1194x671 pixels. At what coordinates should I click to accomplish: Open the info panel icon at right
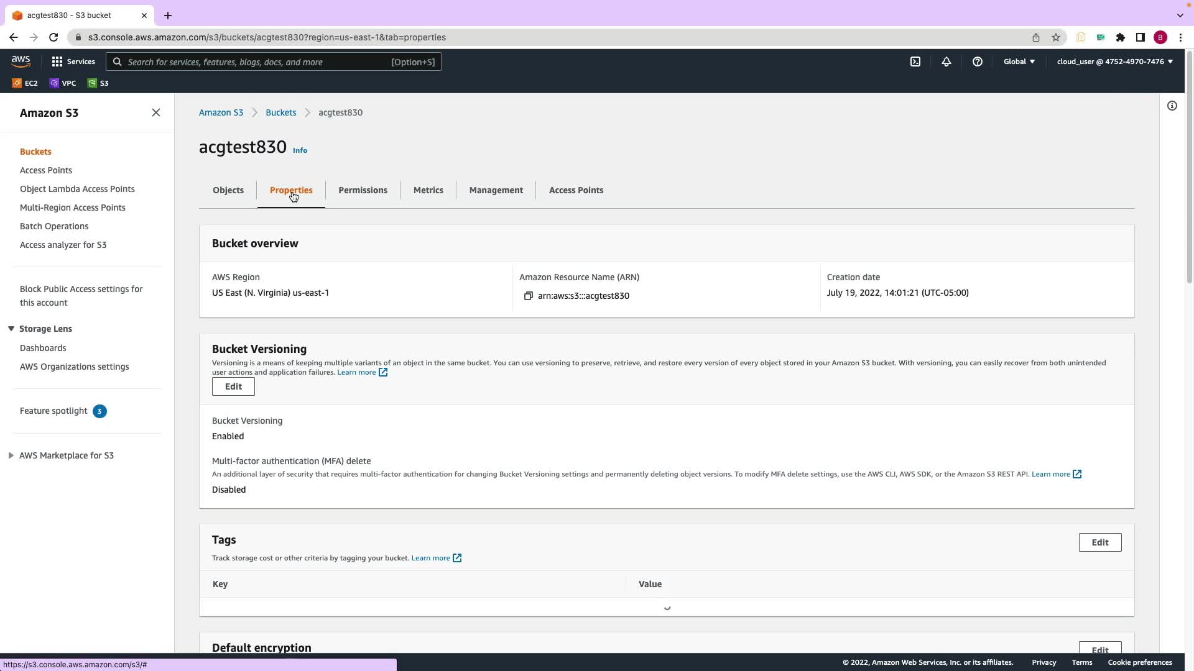(1172, 106)
